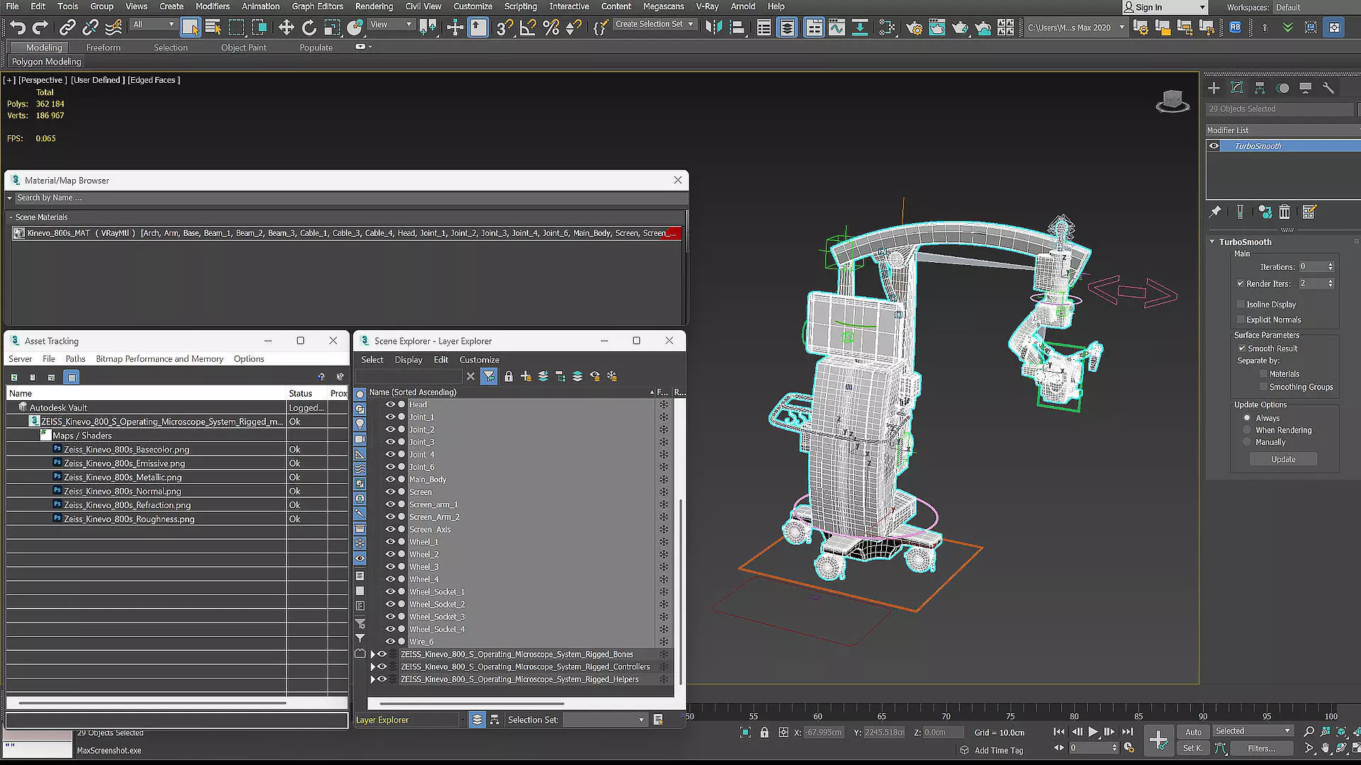This screenshot has height=765, width=1361.
Task: Select the When Rendering radio option
Action: click(x=1247, y=430)
